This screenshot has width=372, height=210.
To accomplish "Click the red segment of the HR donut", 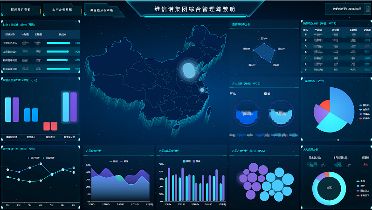I will coord(327,175).
